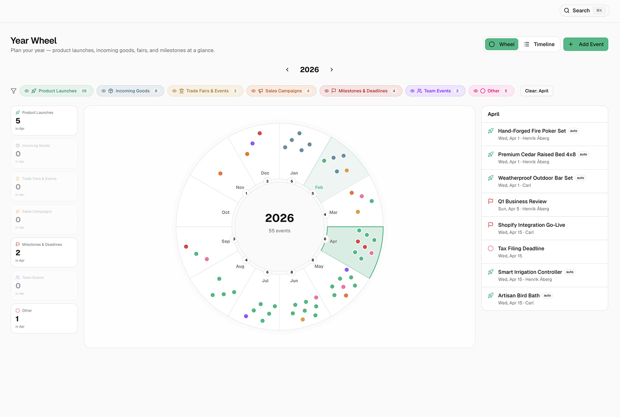Click the rocket icon on Product Launches chip

(x=33, y=91)
